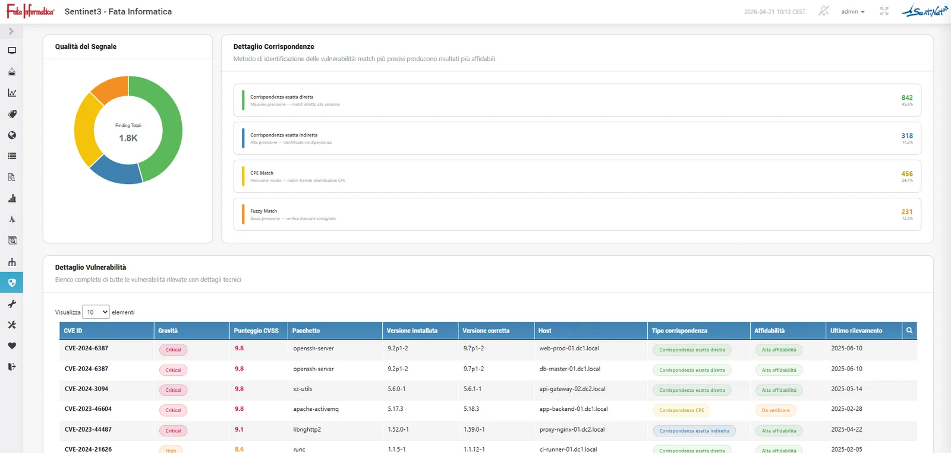
Task: Expand the sidebar with the chevron arrow
Action: click(11, 31)
